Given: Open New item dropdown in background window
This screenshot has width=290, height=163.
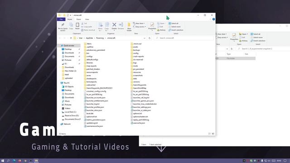Looking at the screenshot, I should pyautogui.click(x=222, y=34).
